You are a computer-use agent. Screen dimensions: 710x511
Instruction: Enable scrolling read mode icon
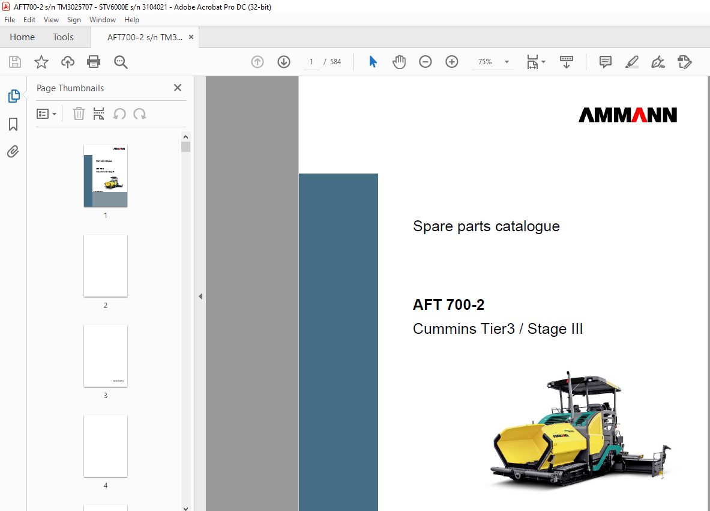567,62
